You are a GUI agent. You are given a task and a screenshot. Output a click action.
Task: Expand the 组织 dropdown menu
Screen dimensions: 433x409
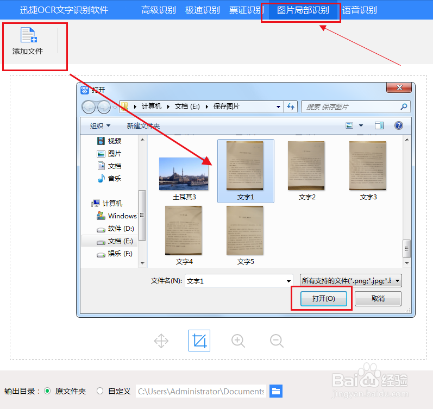pyautogui.click(x=100, y=126)
